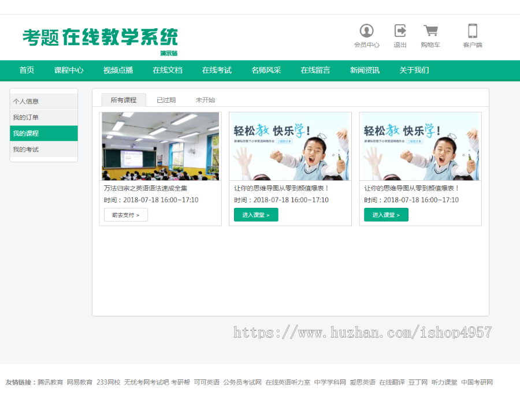The image size is (520, 395).
Task: Click the 退出 logout icon
Action: (x=400, y=36)
